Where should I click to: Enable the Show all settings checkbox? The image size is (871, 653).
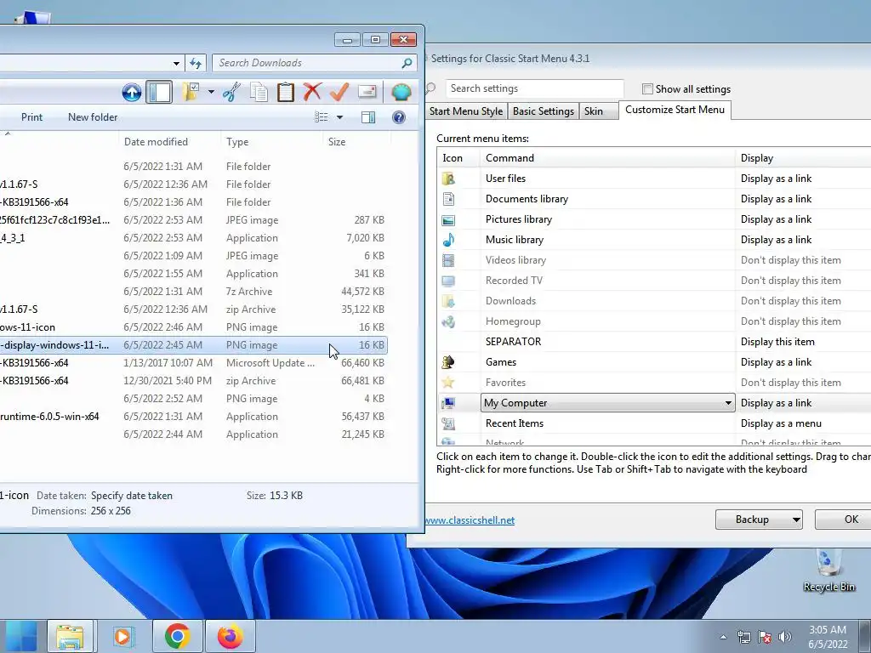coord(647,88)
